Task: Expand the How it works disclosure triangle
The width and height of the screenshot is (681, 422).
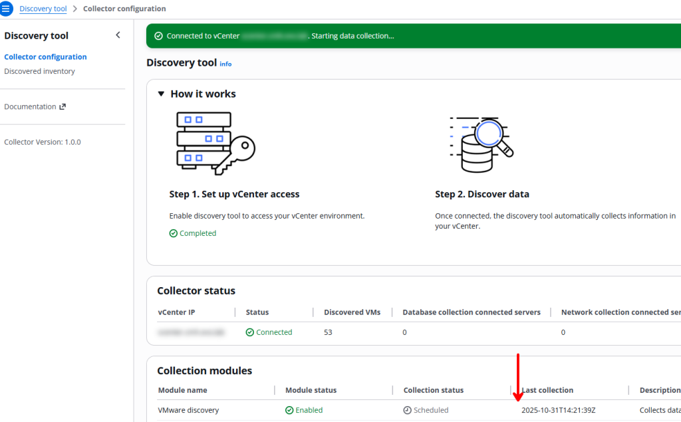Action: tap(161, 94)
